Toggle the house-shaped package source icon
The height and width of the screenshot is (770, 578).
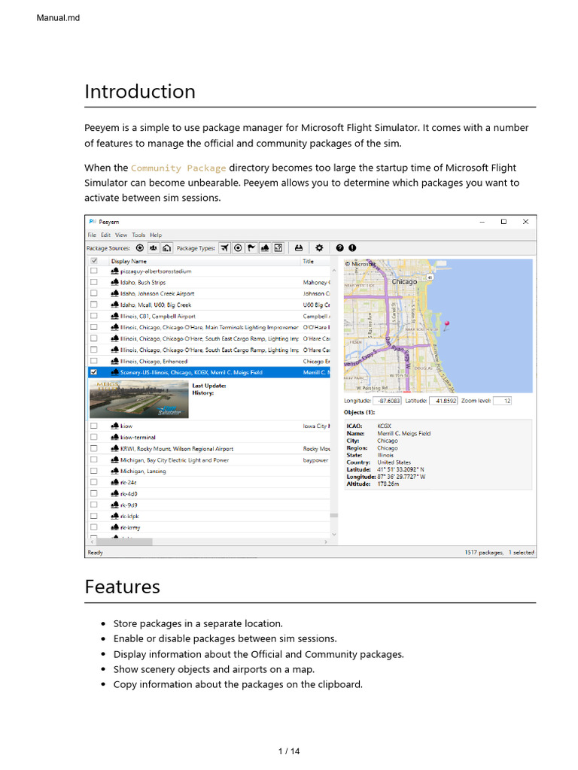pos(166,247)
